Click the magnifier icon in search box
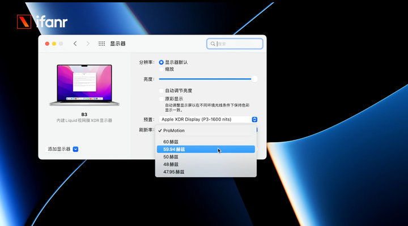This screenshot has width=408, height=226. tap(213, 44)
